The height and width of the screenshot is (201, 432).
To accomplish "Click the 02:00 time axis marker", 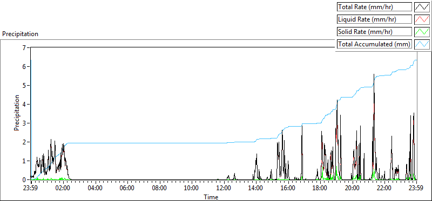I will pos(63,189).
